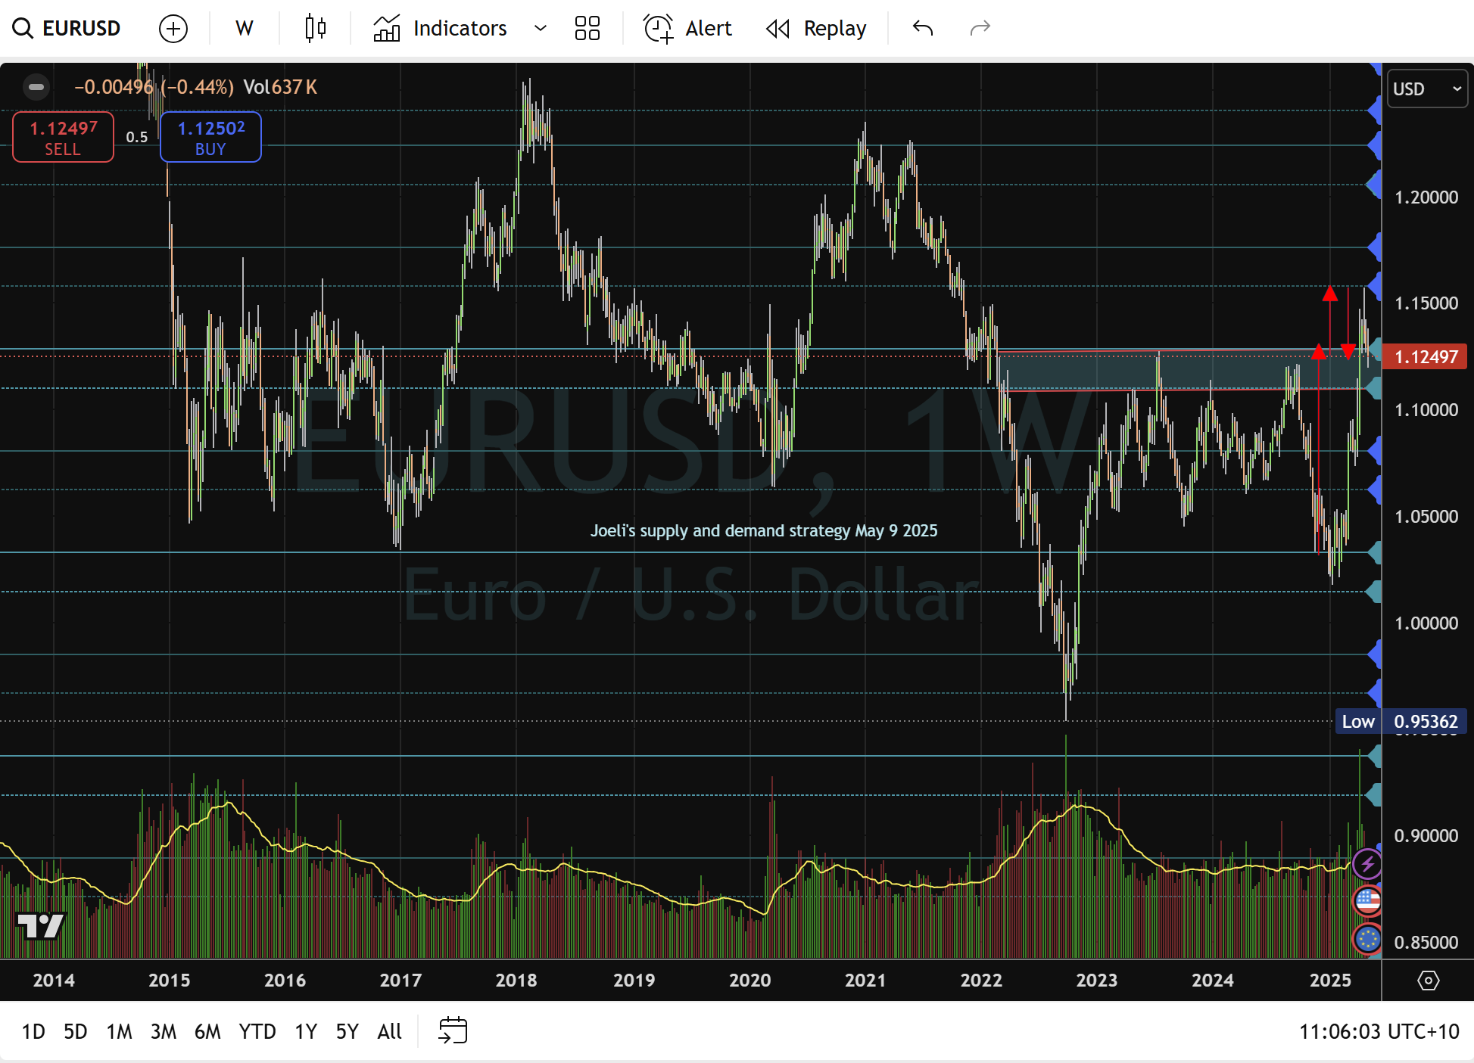Click the US flag economic event marker
This screenshot has width=1474, height=1063.
[x=1367, y=900]
